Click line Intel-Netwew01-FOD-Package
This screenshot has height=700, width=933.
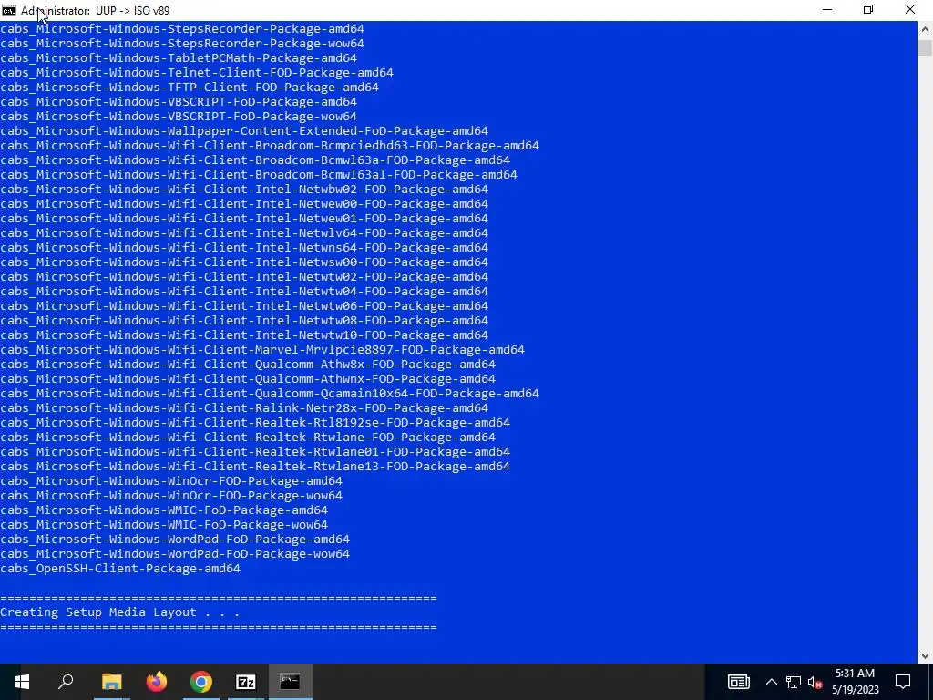tap(244, 219)
